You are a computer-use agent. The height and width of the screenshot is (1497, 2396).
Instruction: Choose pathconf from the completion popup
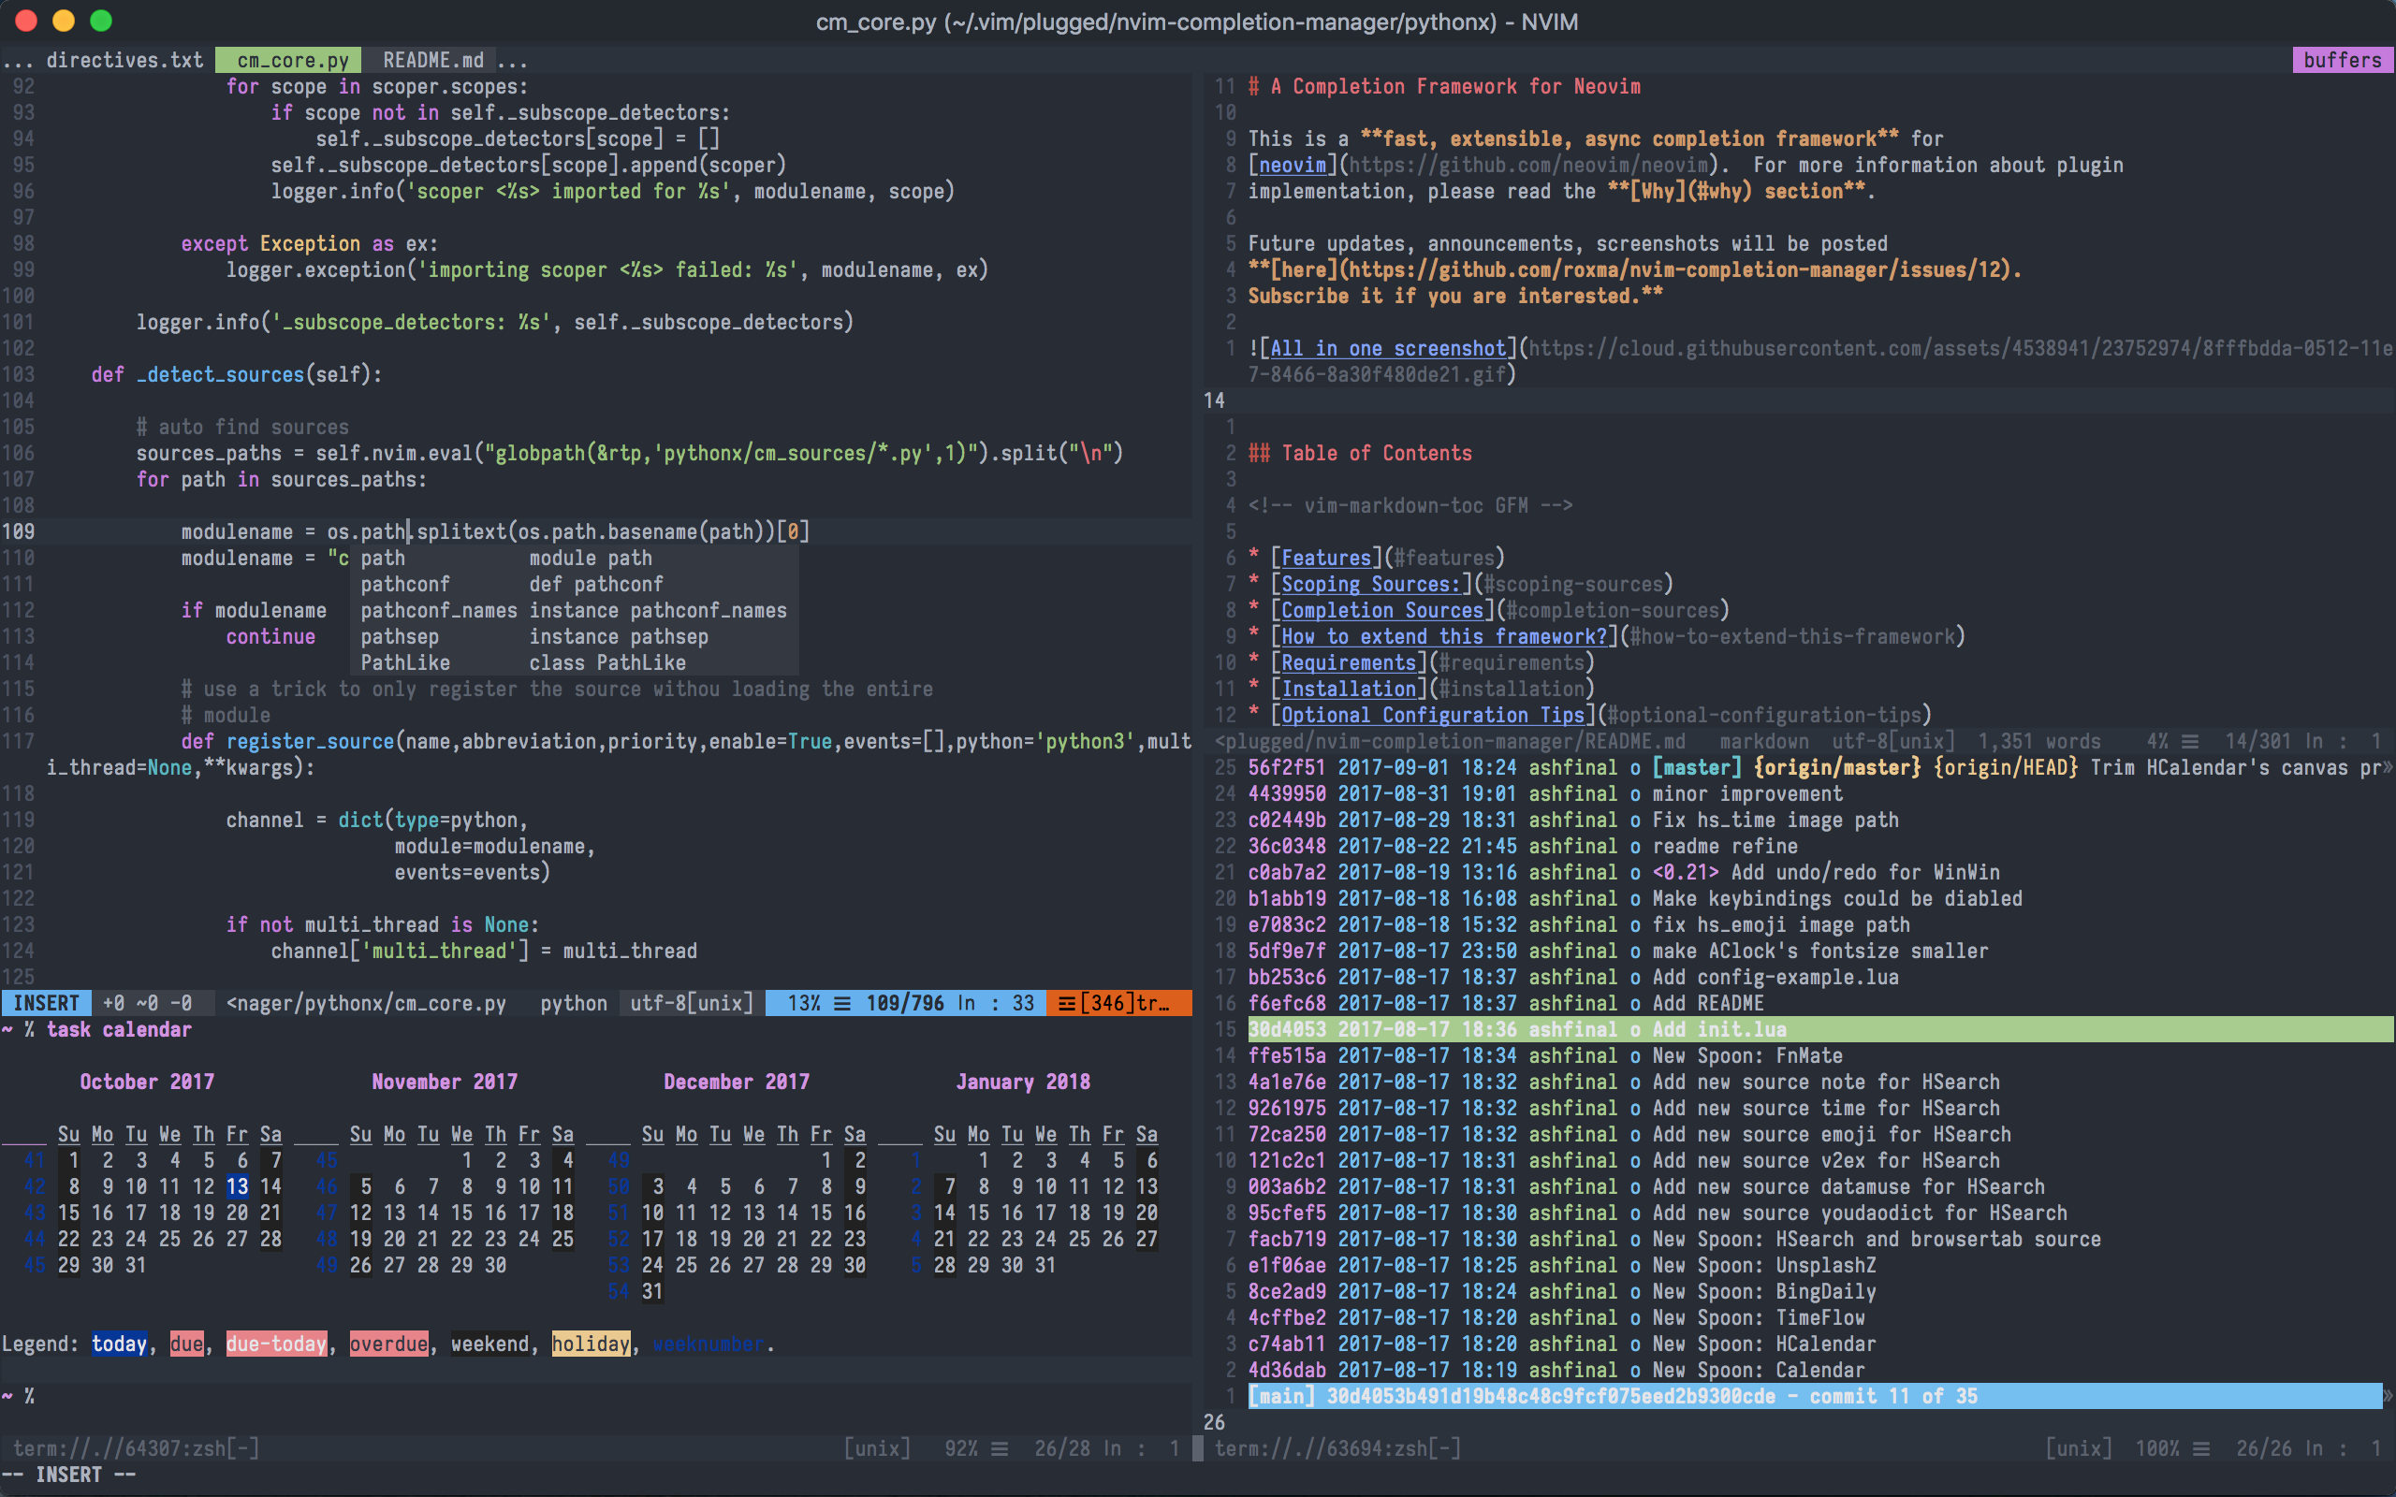click(405, 584)
